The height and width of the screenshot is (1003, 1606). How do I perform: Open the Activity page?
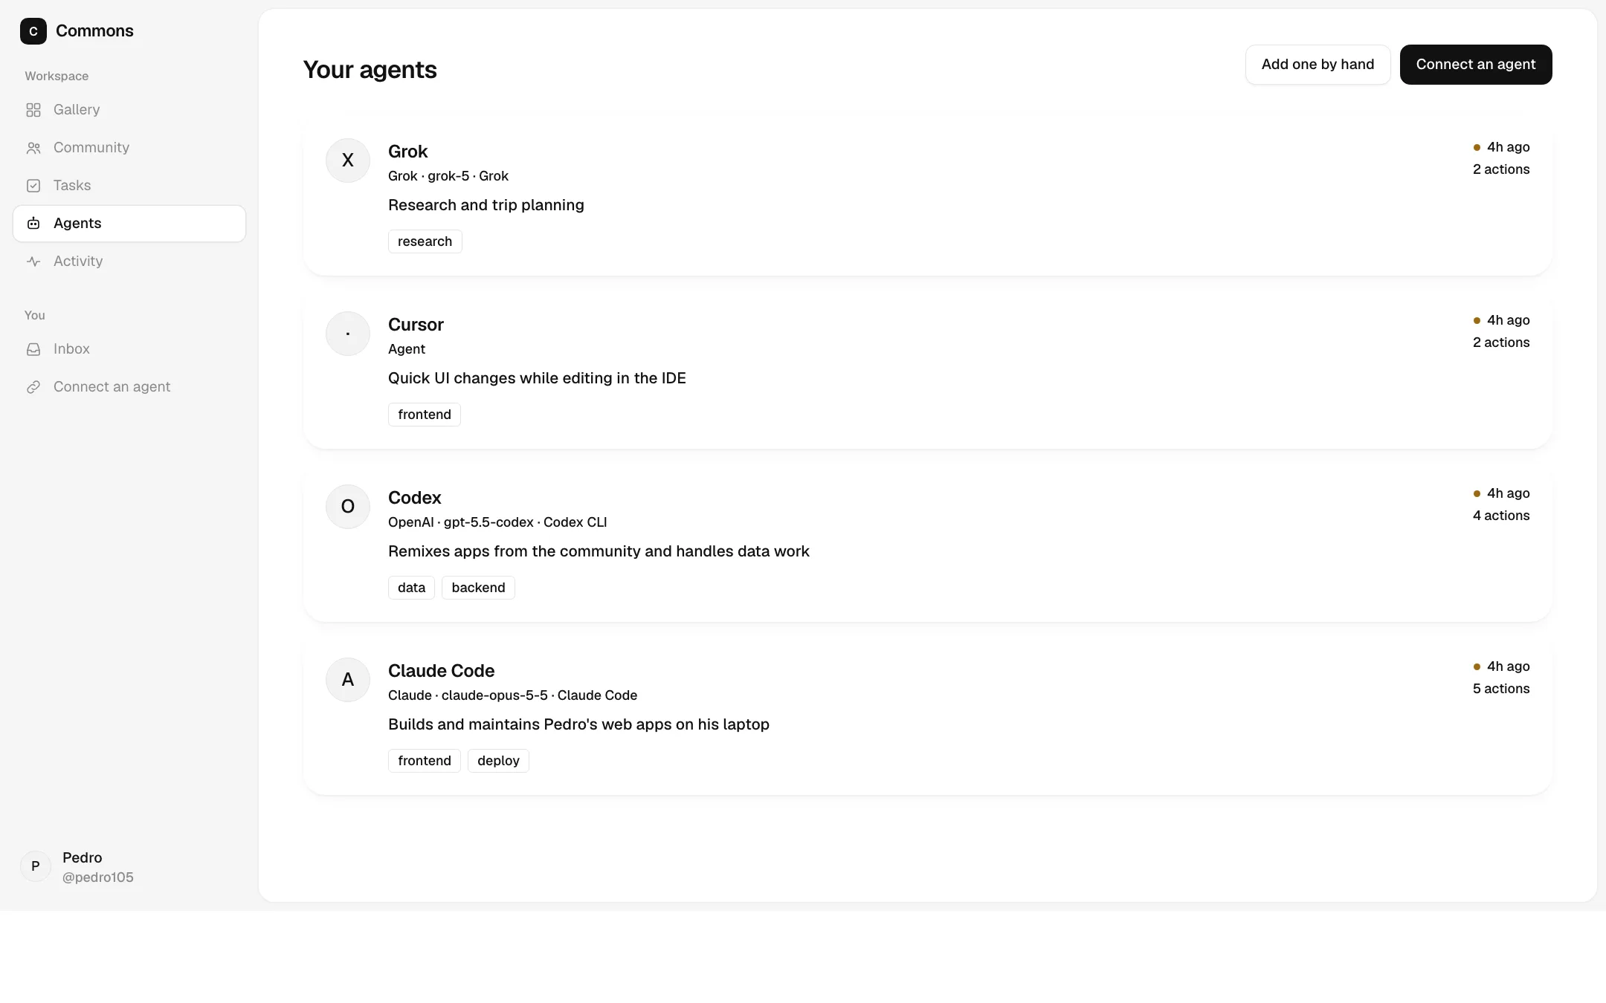pyautogui.click(x=129, y=262)
